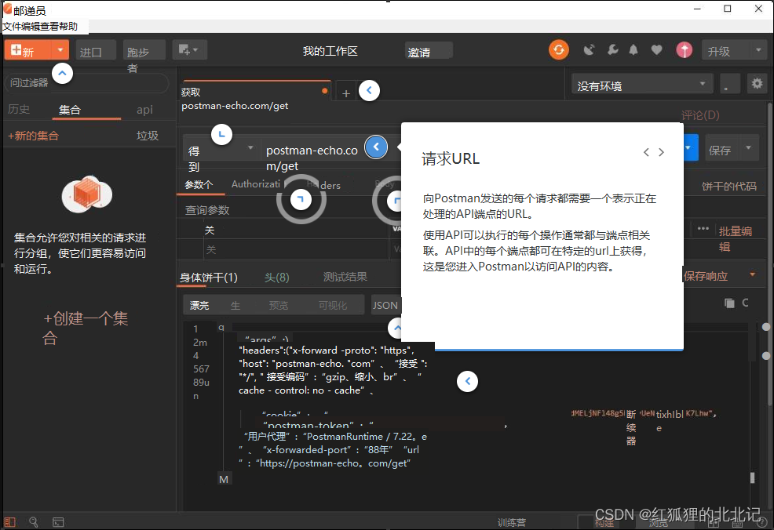This screenshot has height=530, width=774.
Task: Open the environment gear settings icon
Action: (x=757, y=83)
